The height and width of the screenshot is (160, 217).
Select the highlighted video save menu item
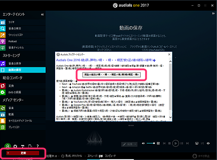[x=23, y=70]
